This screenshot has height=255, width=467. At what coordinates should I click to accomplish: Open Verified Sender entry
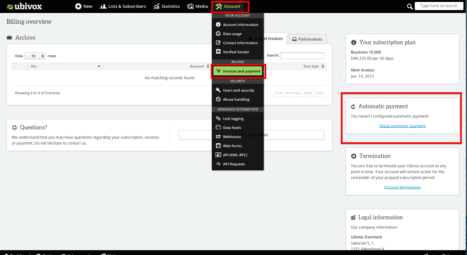[x=238, y=52]
